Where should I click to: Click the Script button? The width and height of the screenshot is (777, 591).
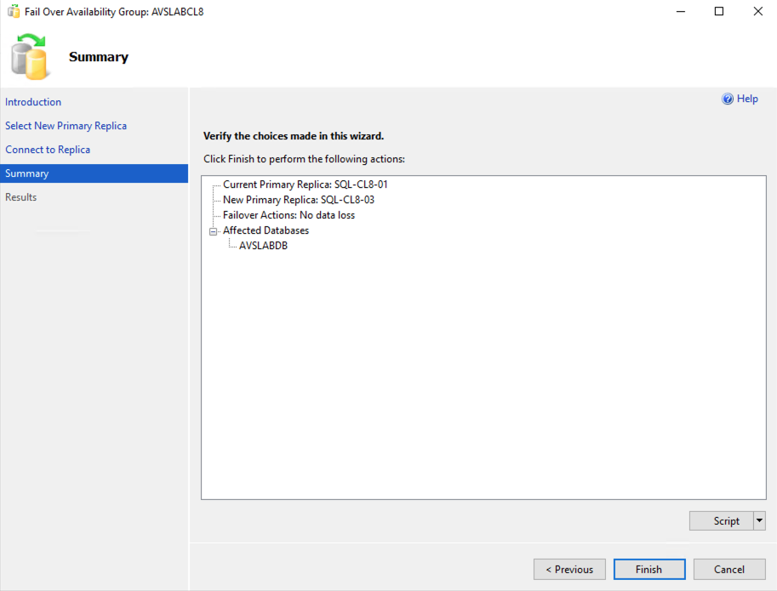click(x=722, y=520)
